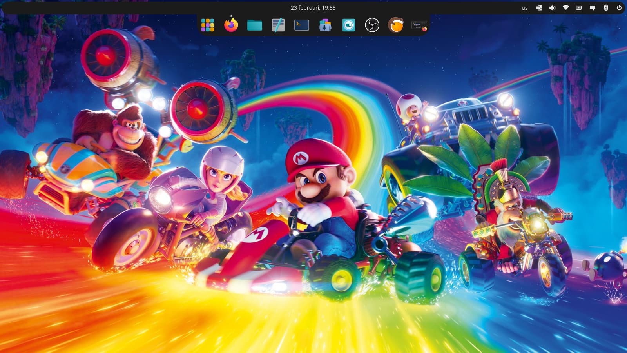Launch the Tweaks toggle-switch app

(349, 25)
